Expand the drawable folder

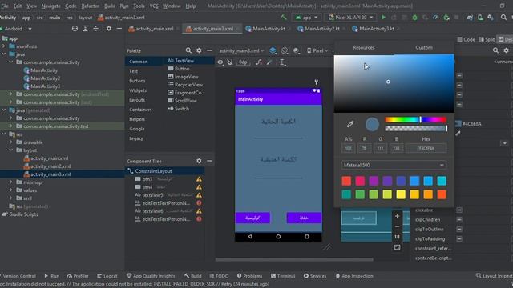[x=10, y=142]
